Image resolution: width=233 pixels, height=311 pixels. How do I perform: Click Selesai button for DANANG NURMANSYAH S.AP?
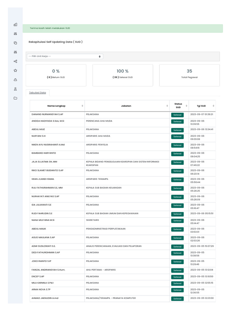pyautogui.click(x=177, y=115)
